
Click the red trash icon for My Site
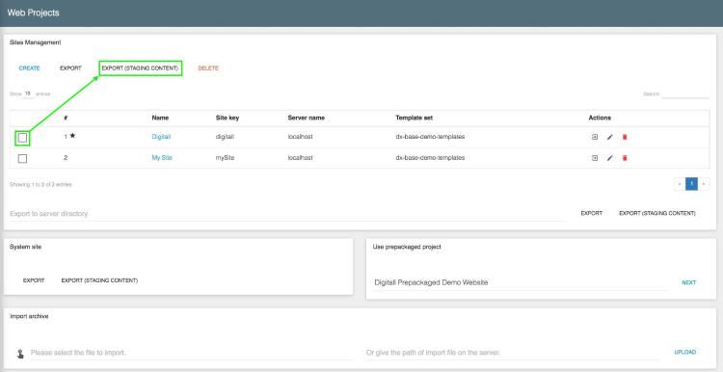tap(625, 158)
